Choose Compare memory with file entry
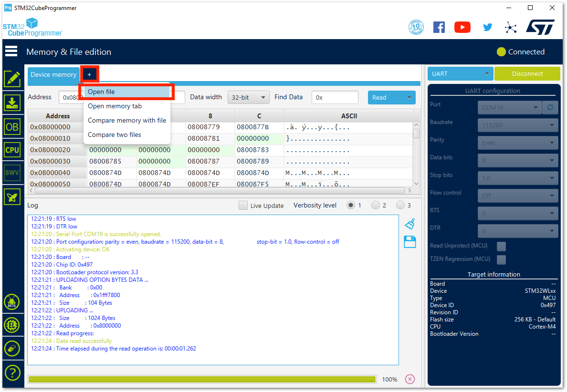 click(126, 120)
